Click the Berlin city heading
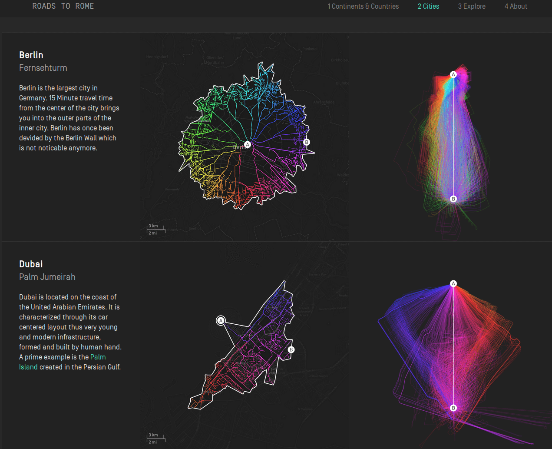 [31, 55]
